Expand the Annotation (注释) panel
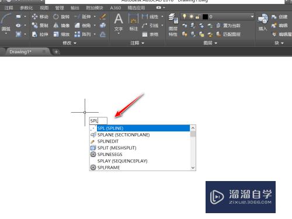292x219 pixels. coord(137,43)
